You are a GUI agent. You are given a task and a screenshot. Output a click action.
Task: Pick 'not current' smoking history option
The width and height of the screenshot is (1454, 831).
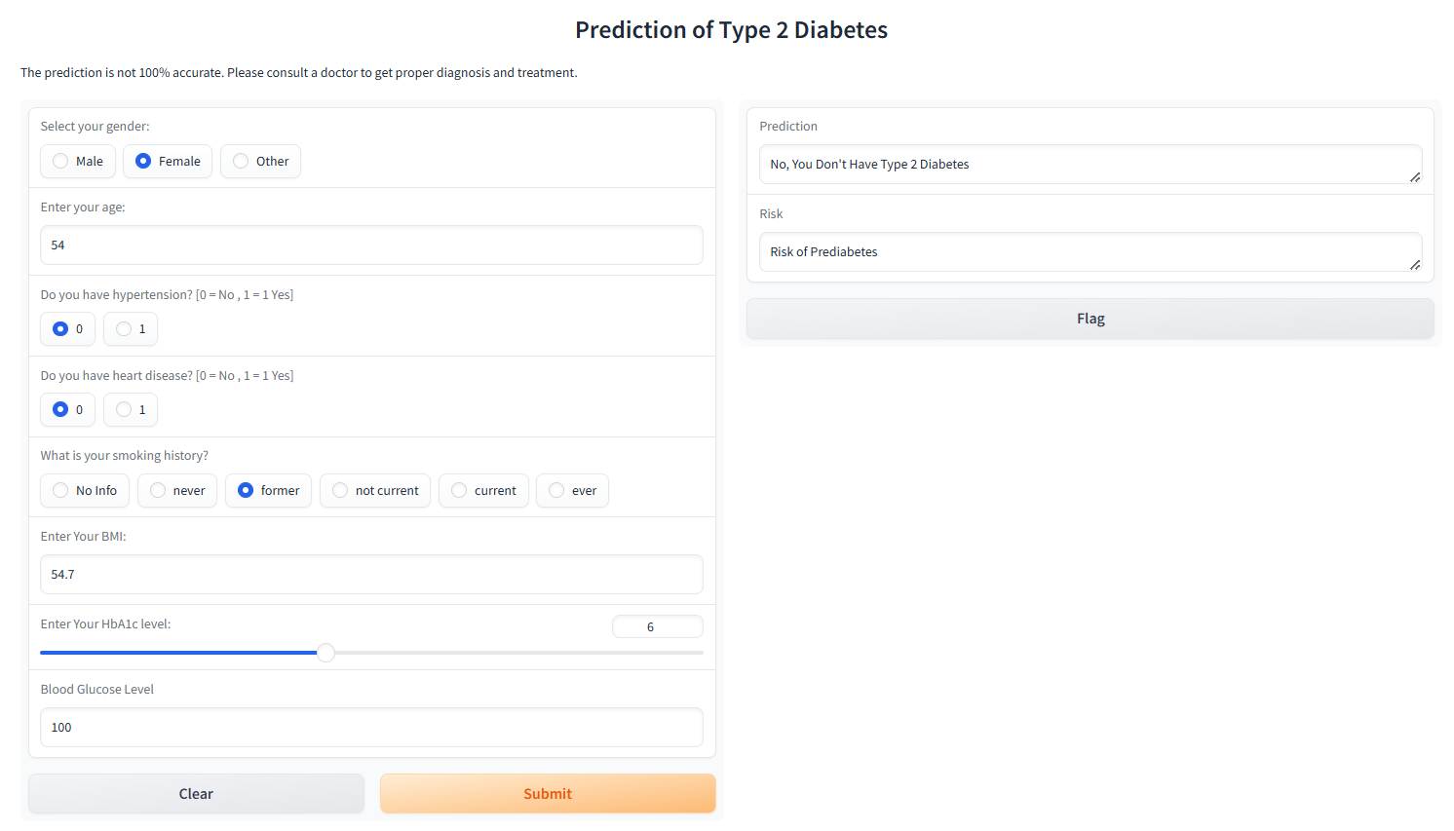pos(375,491)
